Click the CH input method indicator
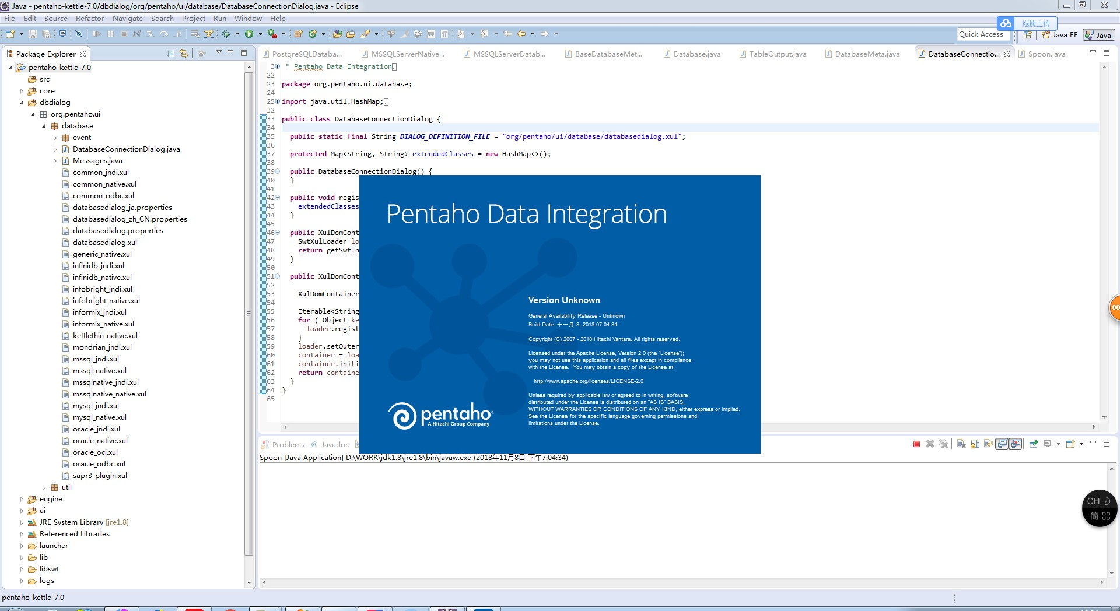This screenshot has width=1120, height=611. (1100, 508)
